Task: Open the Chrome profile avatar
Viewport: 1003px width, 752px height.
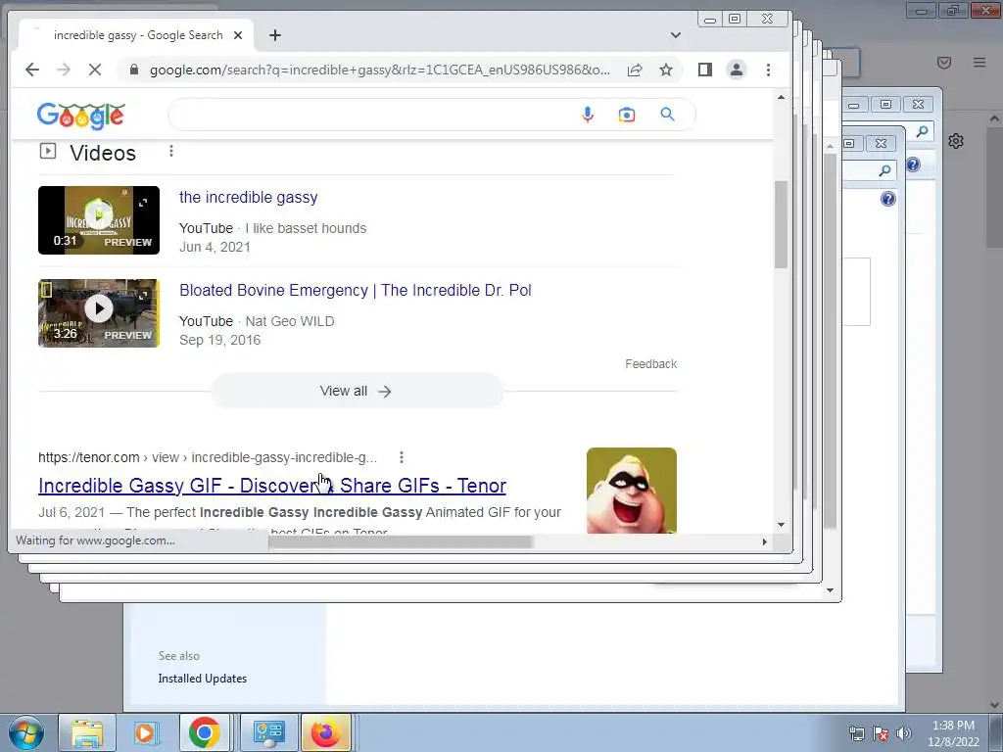Action: [737, 70]
